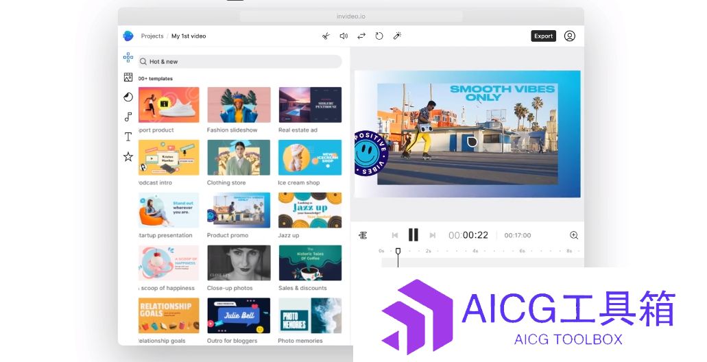Screen dimensions: 707x362
Task: Select the Relationship goals template thumbnail
Action: tap(169, 315)
